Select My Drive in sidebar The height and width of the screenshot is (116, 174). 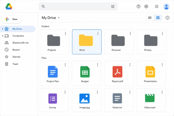[x=18, y=29]
